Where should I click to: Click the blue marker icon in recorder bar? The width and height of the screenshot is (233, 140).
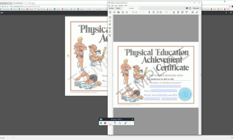(115, 123)
